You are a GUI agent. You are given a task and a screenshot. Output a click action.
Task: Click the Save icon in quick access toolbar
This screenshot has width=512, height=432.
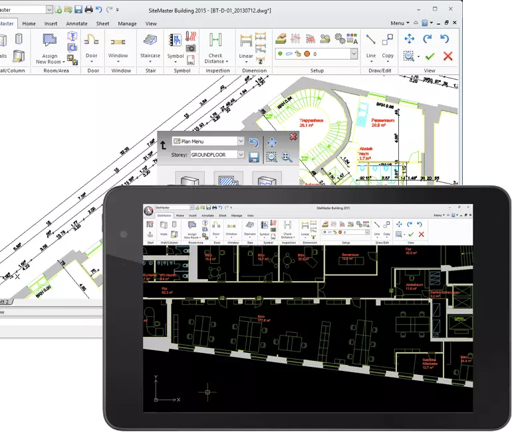78,9
